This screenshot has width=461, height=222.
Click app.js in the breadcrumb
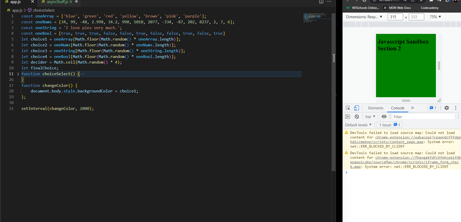[x=17, y=10]
